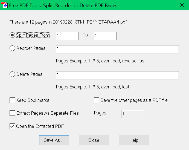Focus the split start page field
Image resolution: width=189 pixels, height=150 pixels.
[x=67, y=36]
